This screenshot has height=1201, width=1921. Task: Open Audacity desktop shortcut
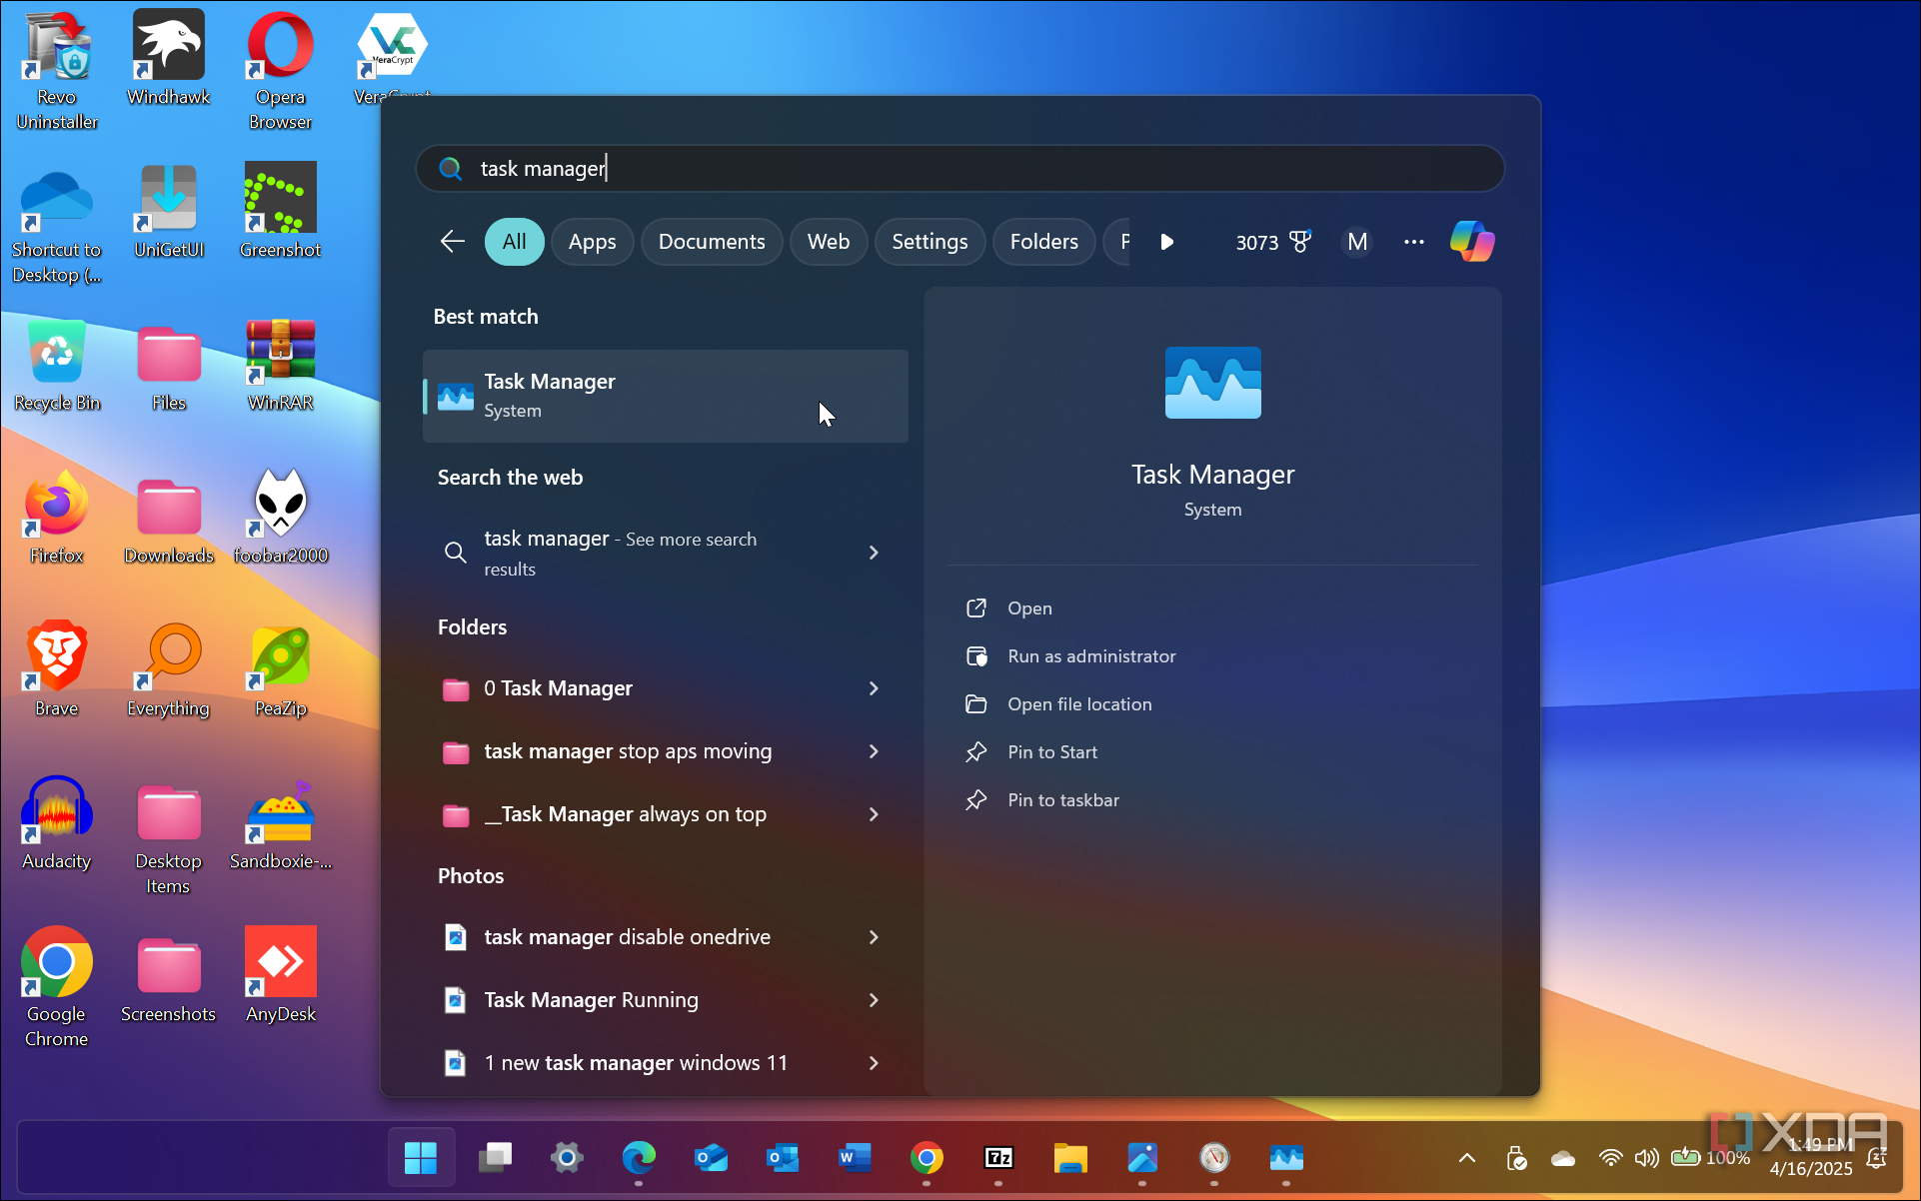tap(57, 822)
